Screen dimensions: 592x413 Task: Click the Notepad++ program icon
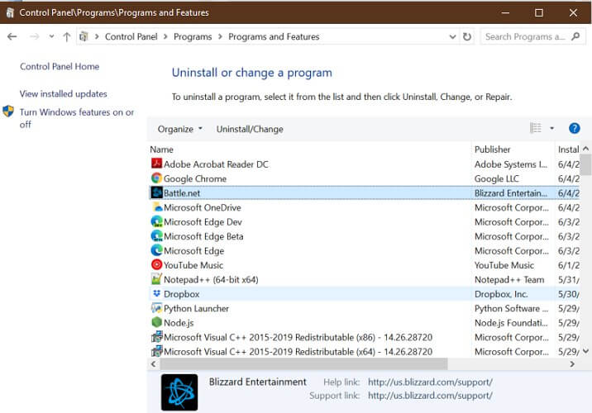156,279
